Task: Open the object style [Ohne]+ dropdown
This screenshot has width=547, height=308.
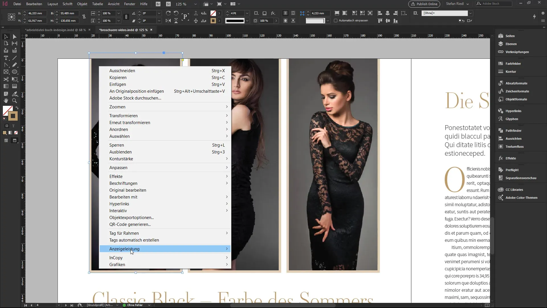Action: (x=470, y=13)
